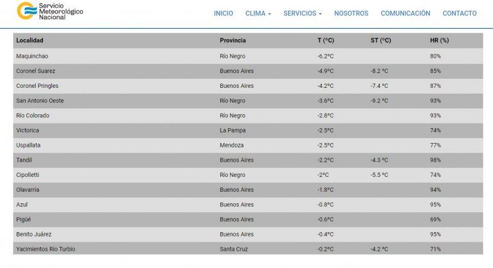Screen dimensions: 493x268
Task: Select the San Antonio Oeste row
Action: coord(40,101)
